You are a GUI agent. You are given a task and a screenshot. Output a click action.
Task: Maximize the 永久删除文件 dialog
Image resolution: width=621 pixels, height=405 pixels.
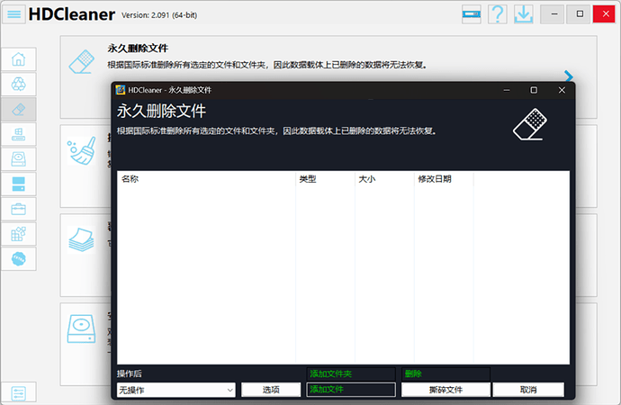534,90
